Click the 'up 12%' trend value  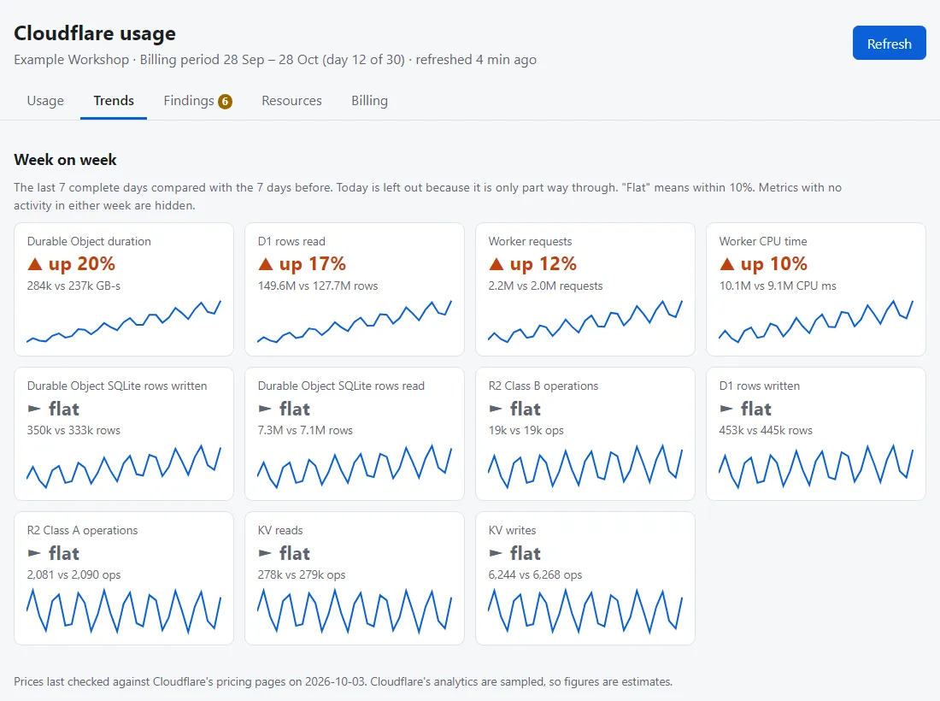(x=543, y=264)
